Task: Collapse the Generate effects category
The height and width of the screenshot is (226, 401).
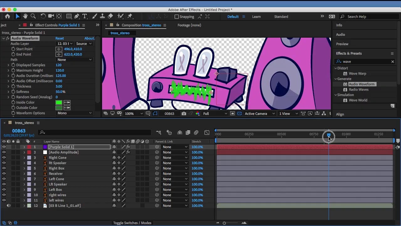Action: coord(336,79)
